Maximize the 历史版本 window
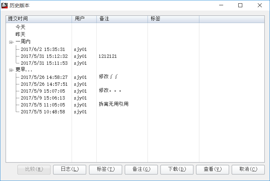Viewport: 270px width, 181px height. tap(240, 5)
